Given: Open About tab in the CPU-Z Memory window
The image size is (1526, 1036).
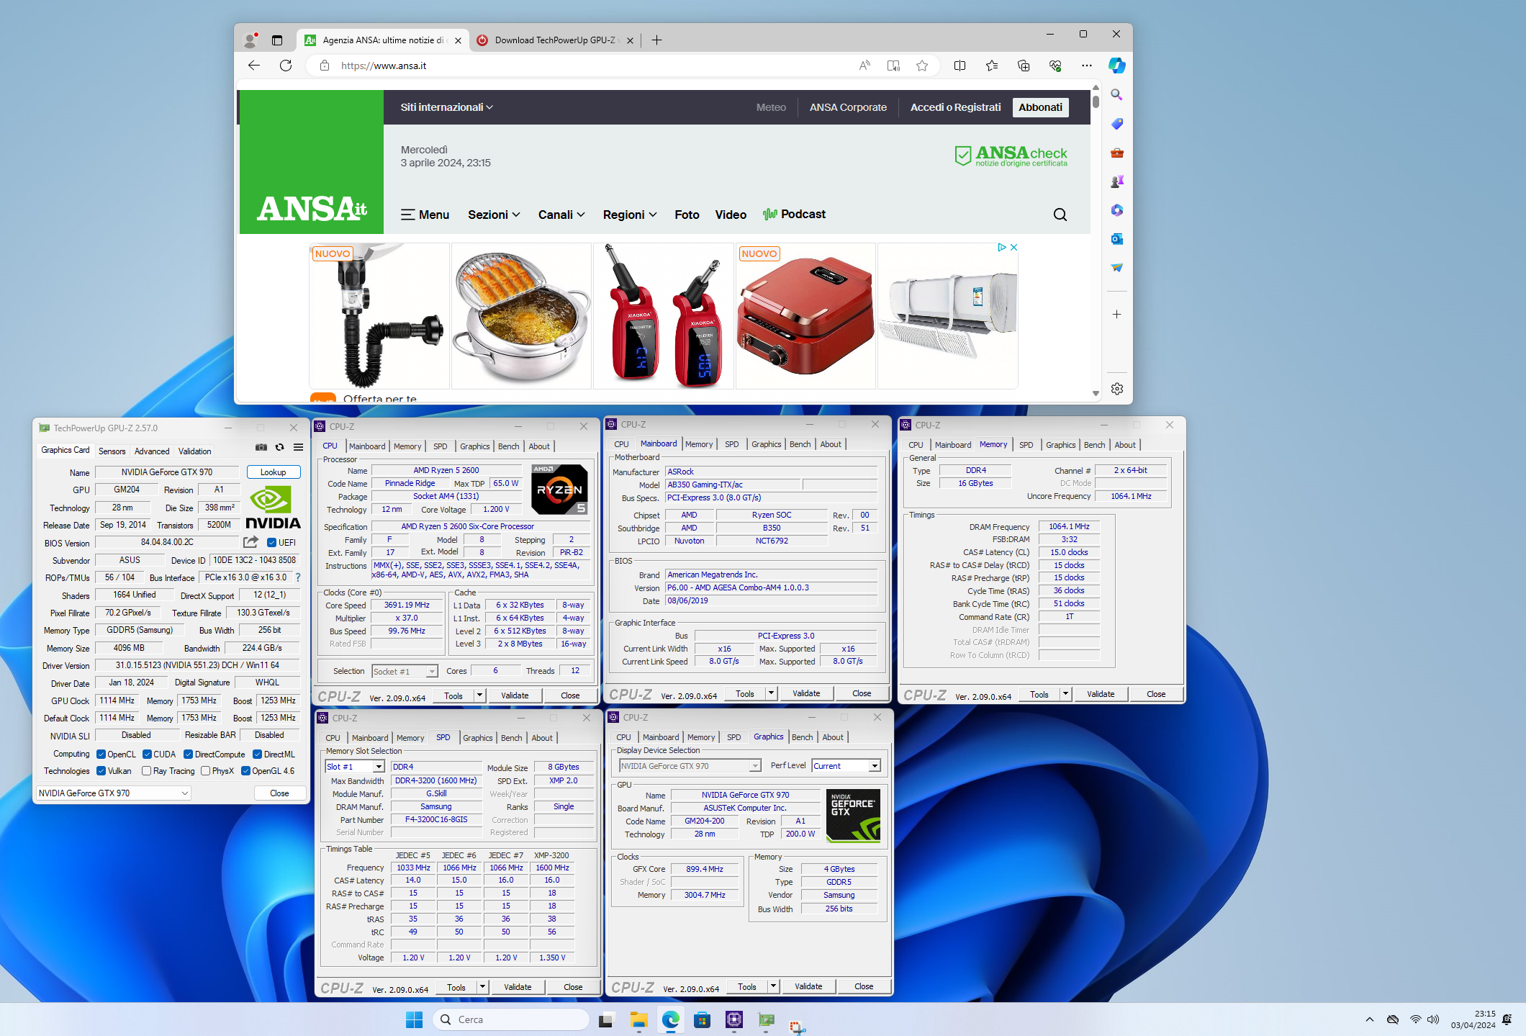Looking at the screenshot, I should pyautogui.click(x=1125, y=445).
